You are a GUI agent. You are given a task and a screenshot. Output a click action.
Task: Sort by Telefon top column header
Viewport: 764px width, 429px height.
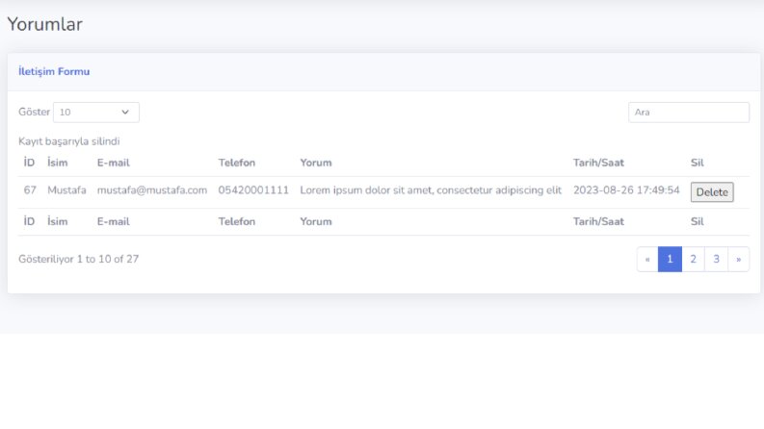[237, 163]
